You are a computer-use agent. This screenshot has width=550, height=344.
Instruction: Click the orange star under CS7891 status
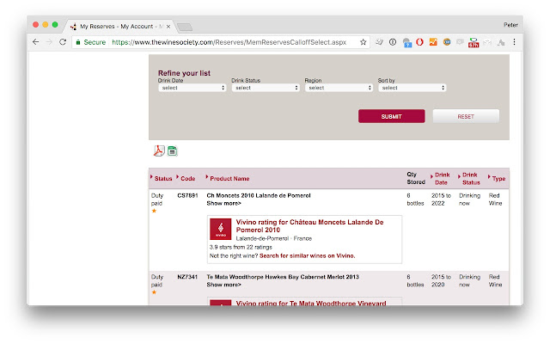click(154, 211)
